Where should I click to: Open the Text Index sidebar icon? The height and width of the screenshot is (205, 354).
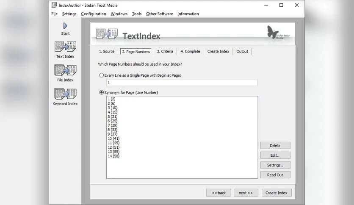(65, 47)
